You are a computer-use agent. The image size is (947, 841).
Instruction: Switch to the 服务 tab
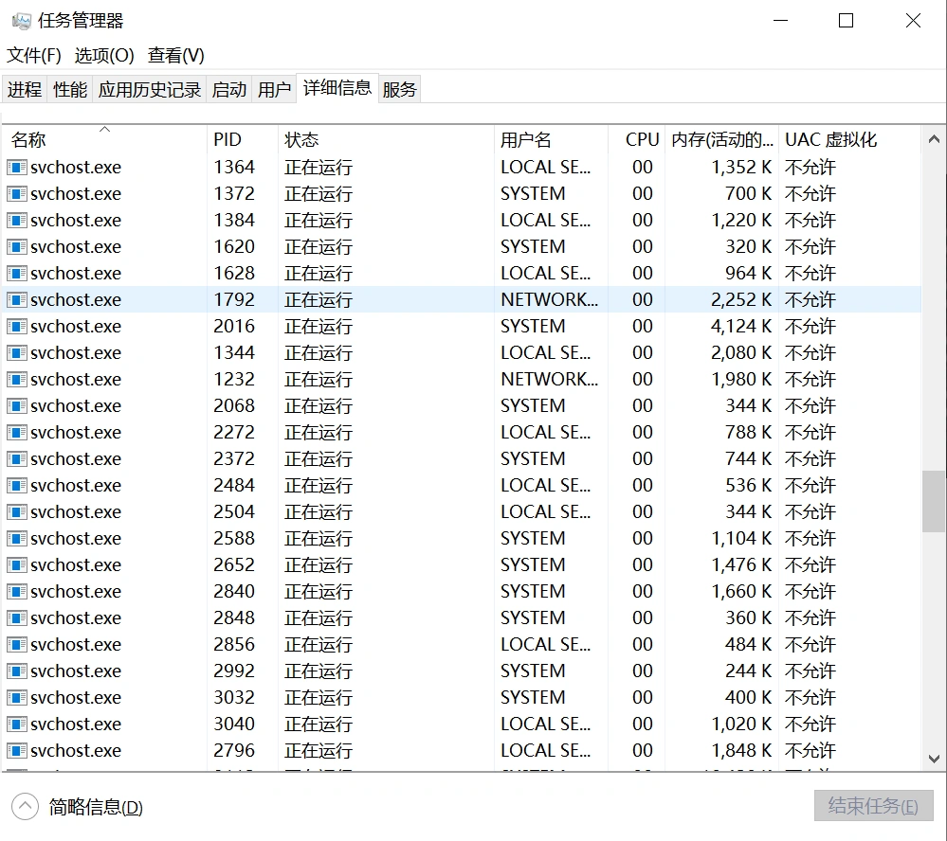pyautogui.click(x=400, y=89)
